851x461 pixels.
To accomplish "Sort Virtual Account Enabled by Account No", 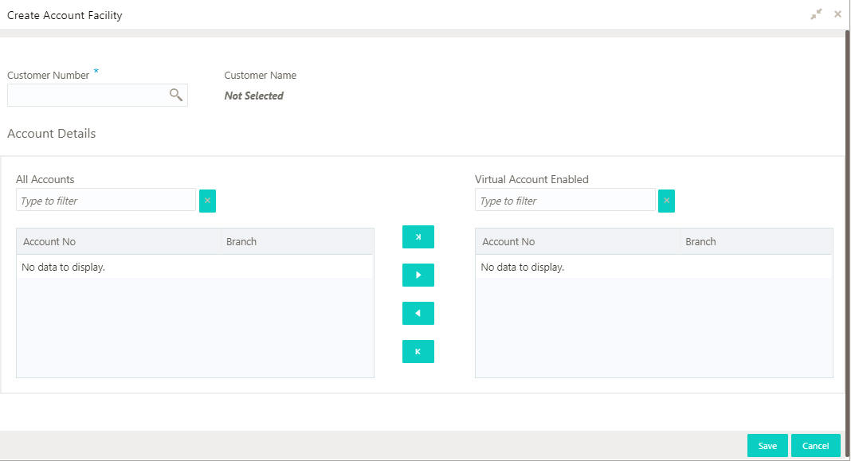I will (x=578, y=241).
